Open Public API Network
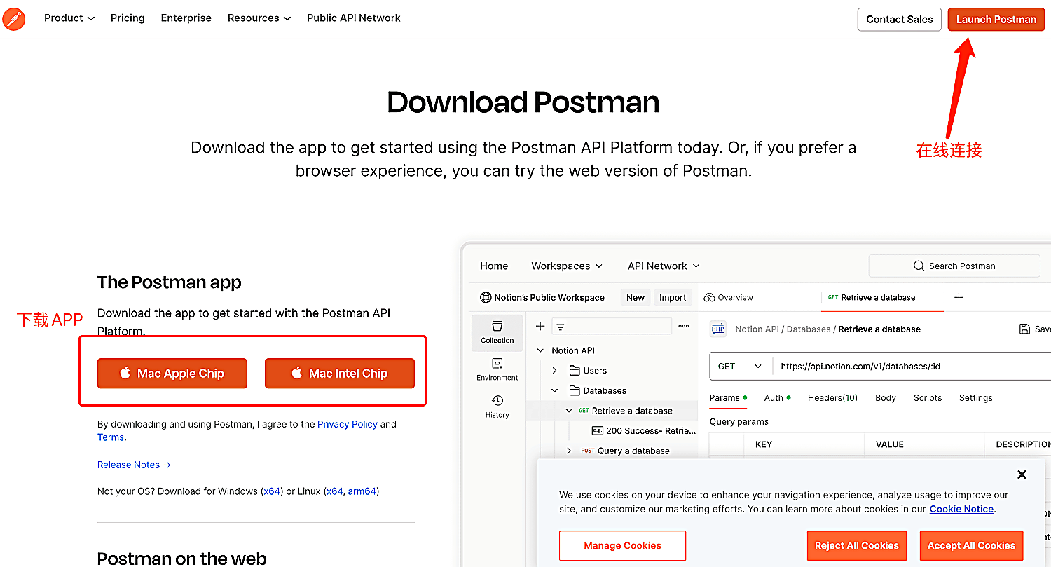Image resolution: width=1051 pixels, height=567 pixels. coord(354,18)
